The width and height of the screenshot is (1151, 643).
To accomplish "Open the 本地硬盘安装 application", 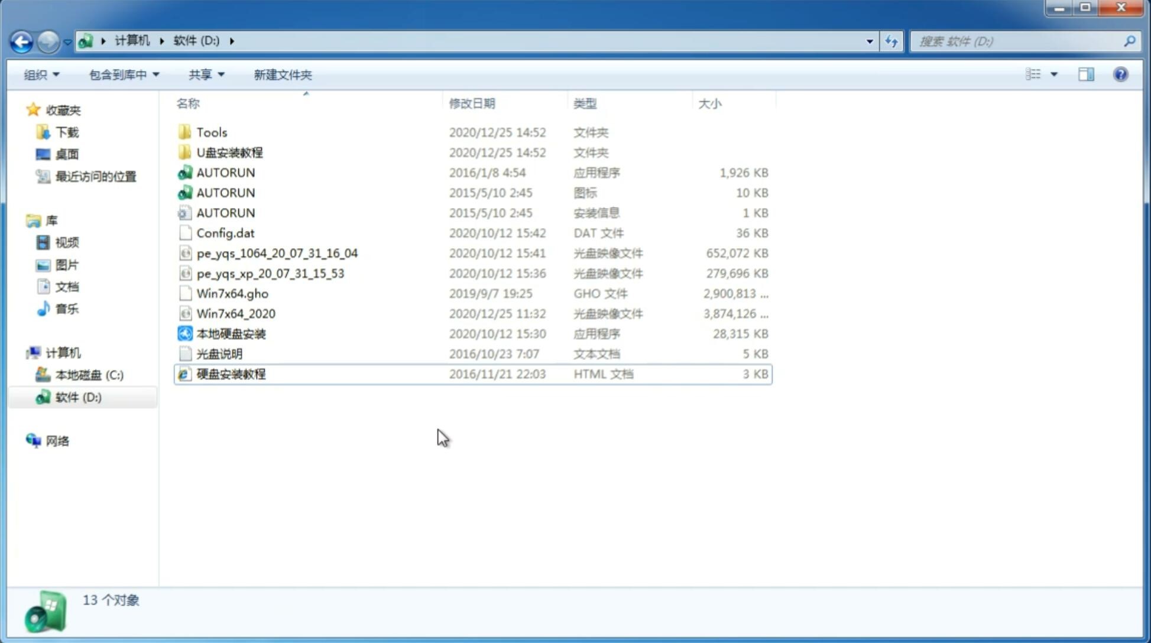I will 231,333.
